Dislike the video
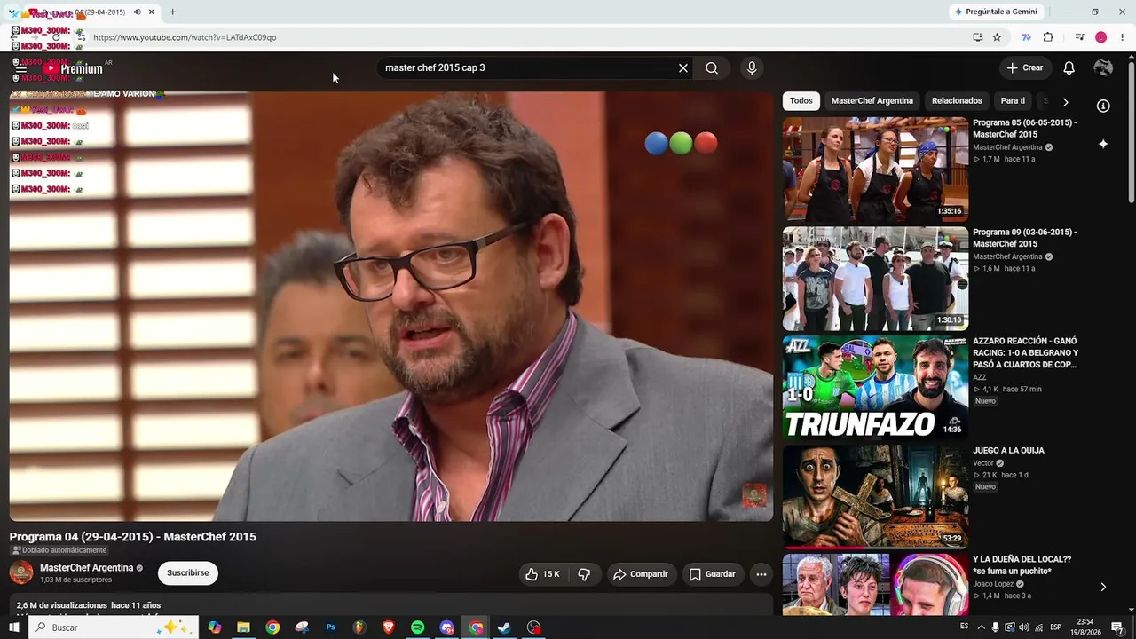The height and width of the screenshot is (639, 1136). [x=584, y=574]
